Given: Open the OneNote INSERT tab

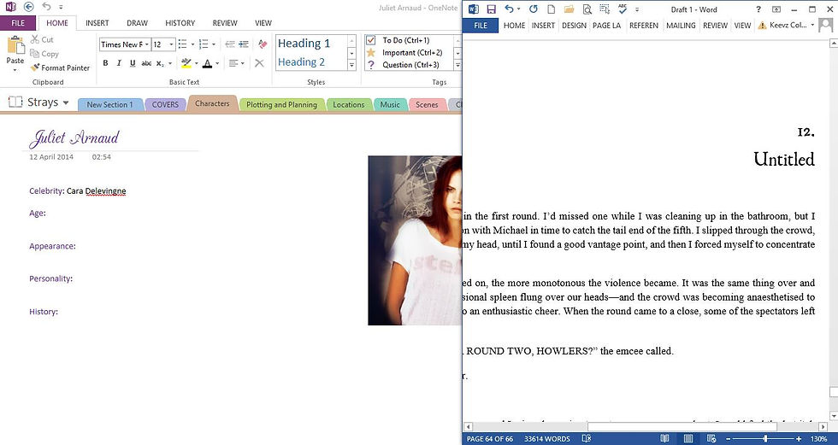Looking at the screenshot, I should pyautogui.click(x=97, y=23).
